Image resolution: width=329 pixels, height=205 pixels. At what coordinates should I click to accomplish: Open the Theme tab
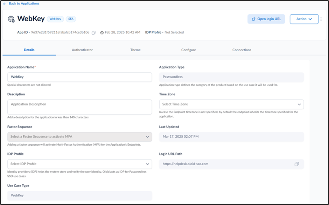[135, 50]
